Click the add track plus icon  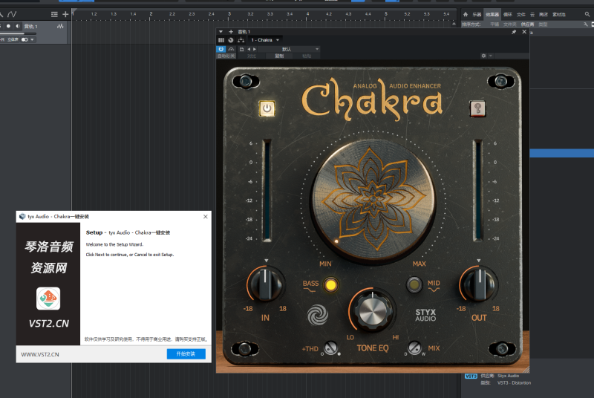(65, 14)
